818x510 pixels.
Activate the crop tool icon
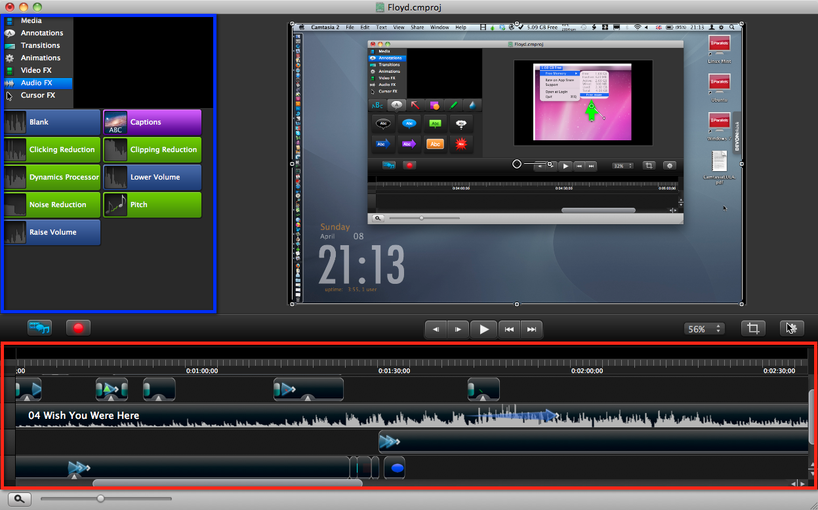(x=753, y=328)
